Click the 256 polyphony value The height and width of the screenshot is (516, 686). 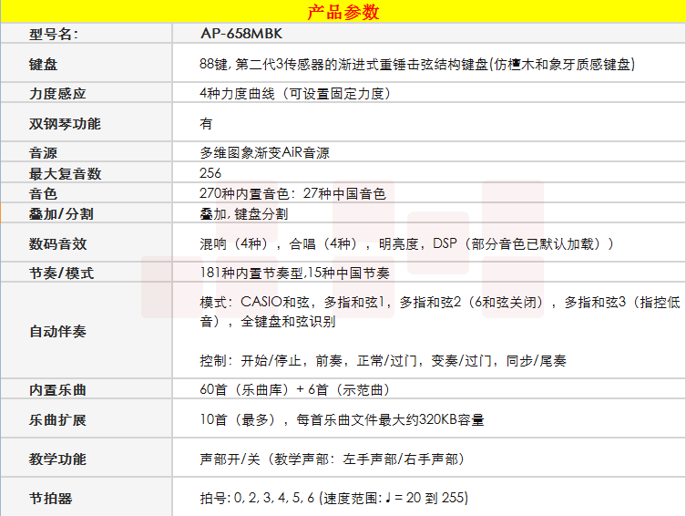[x=210, y=173]
